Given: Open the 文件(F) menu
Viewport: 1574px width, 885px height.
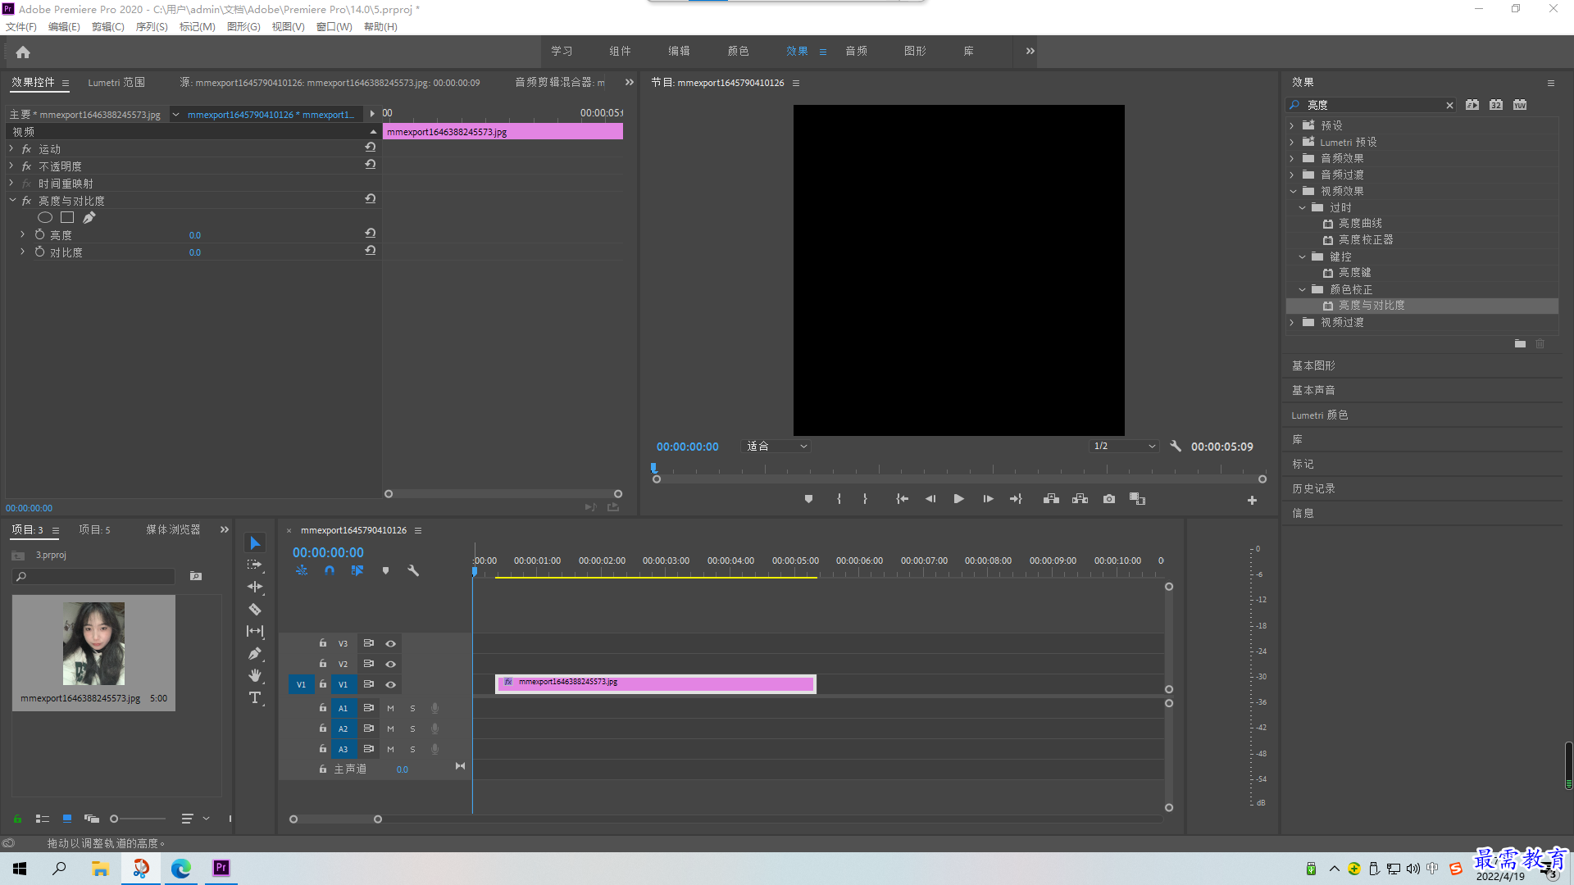Looking at the screenshot, I should [21, 27].
